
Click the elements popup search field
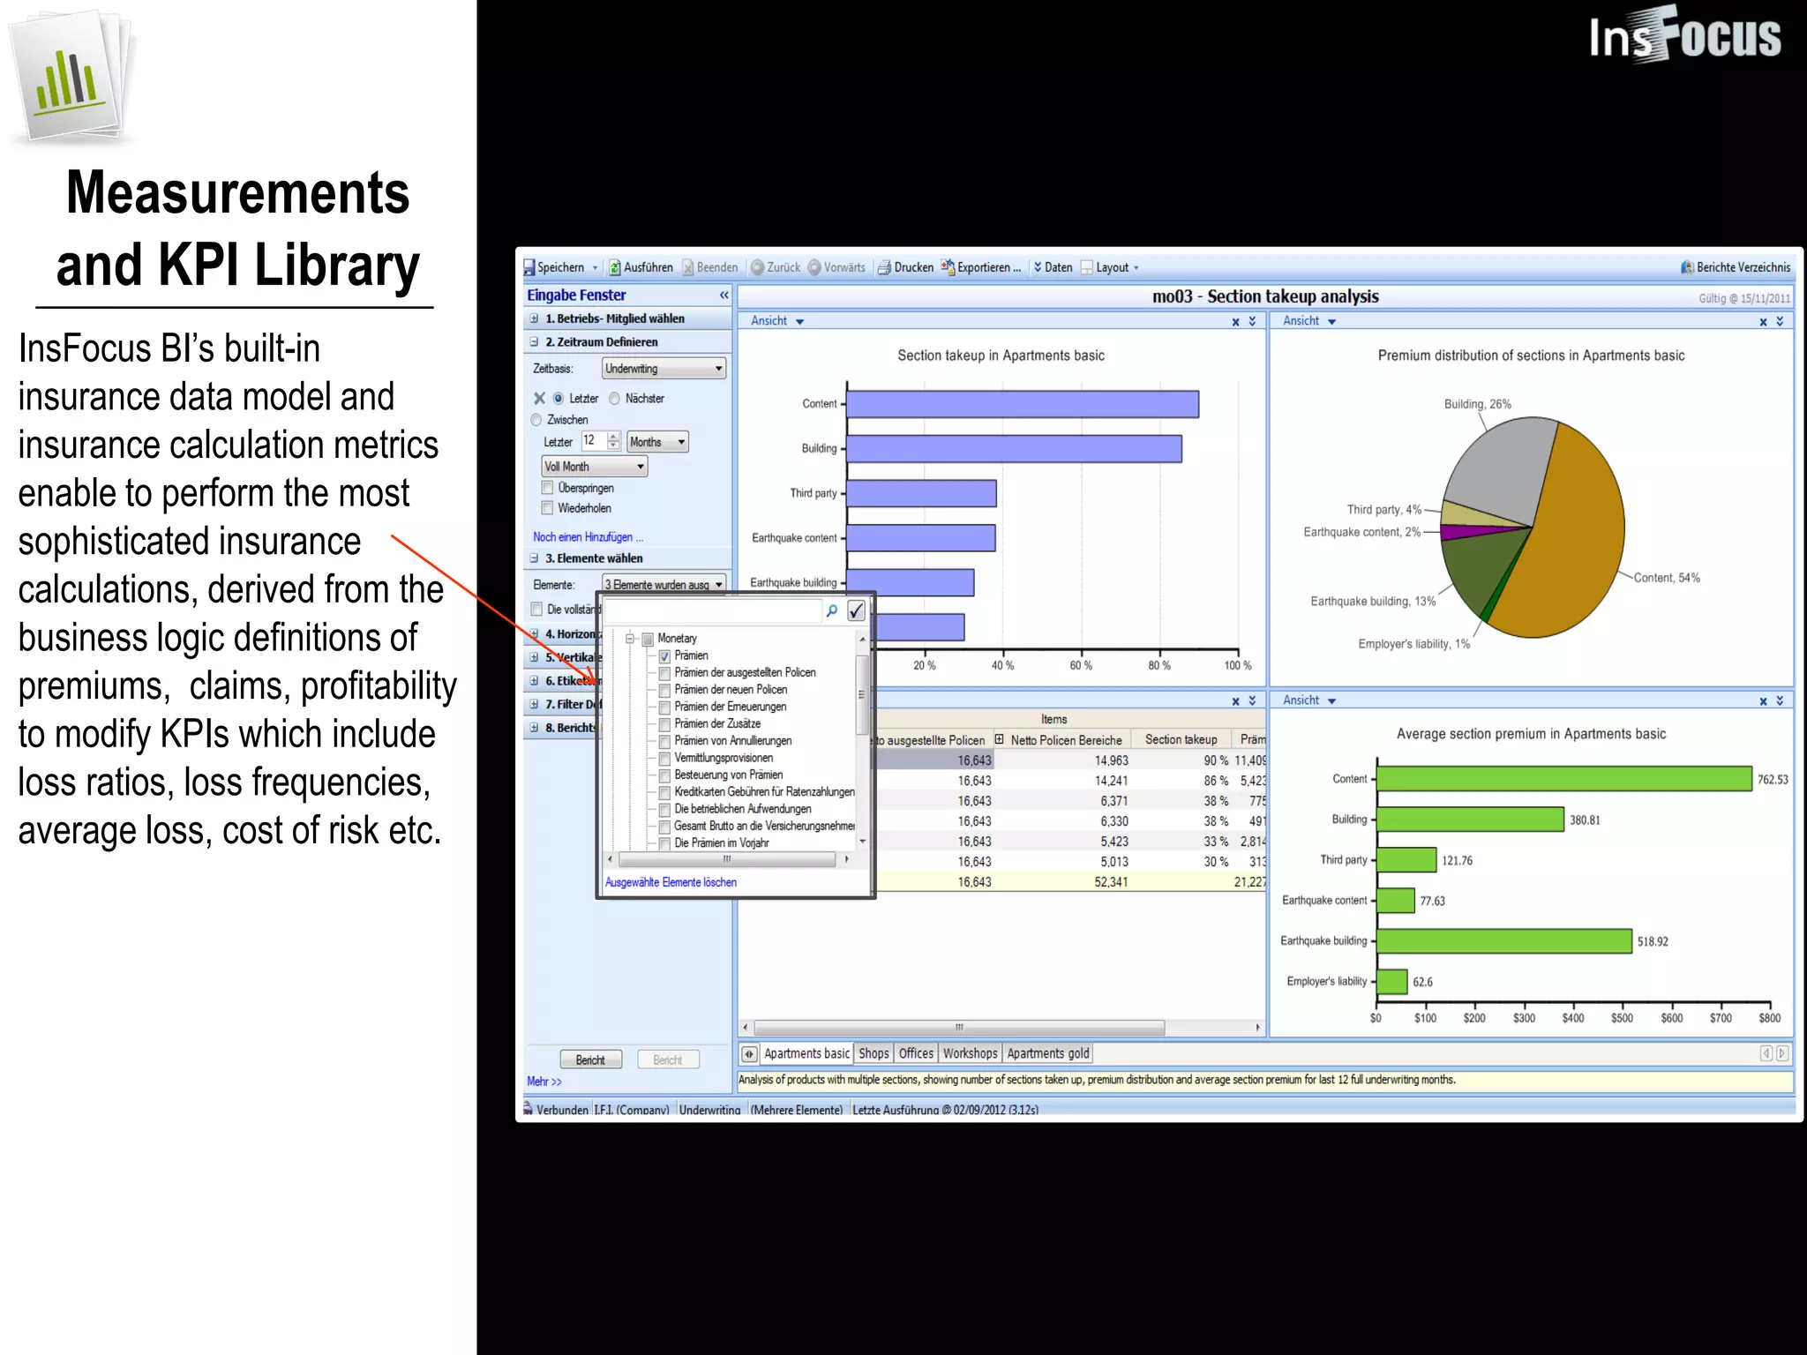pyautogui.click(x=713, y=610)
